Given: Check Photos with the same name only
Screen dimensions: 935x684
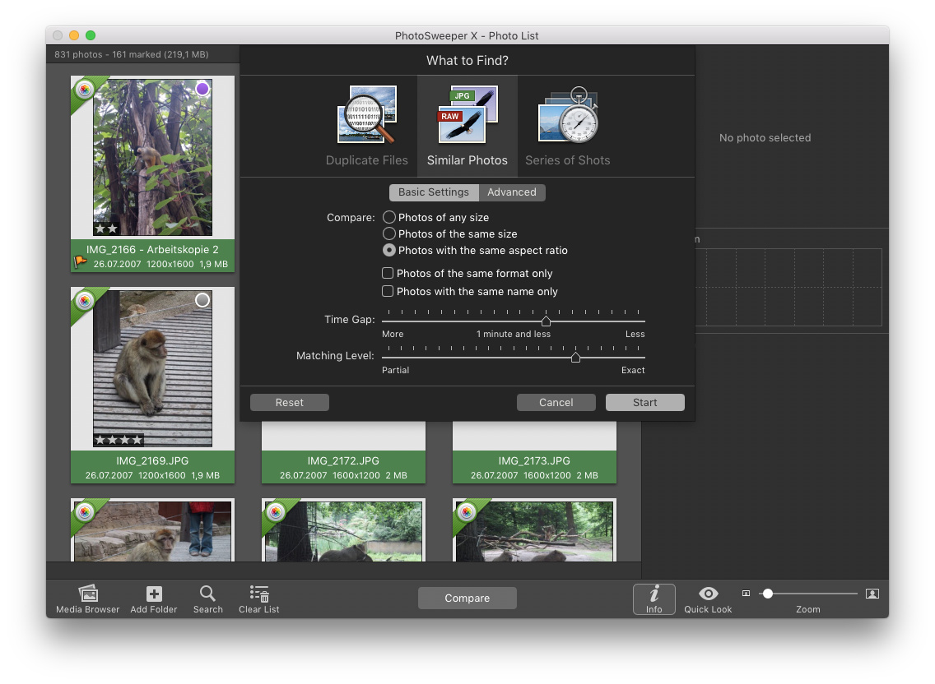Looking at the screenshot, I should (x=388, y=291).
